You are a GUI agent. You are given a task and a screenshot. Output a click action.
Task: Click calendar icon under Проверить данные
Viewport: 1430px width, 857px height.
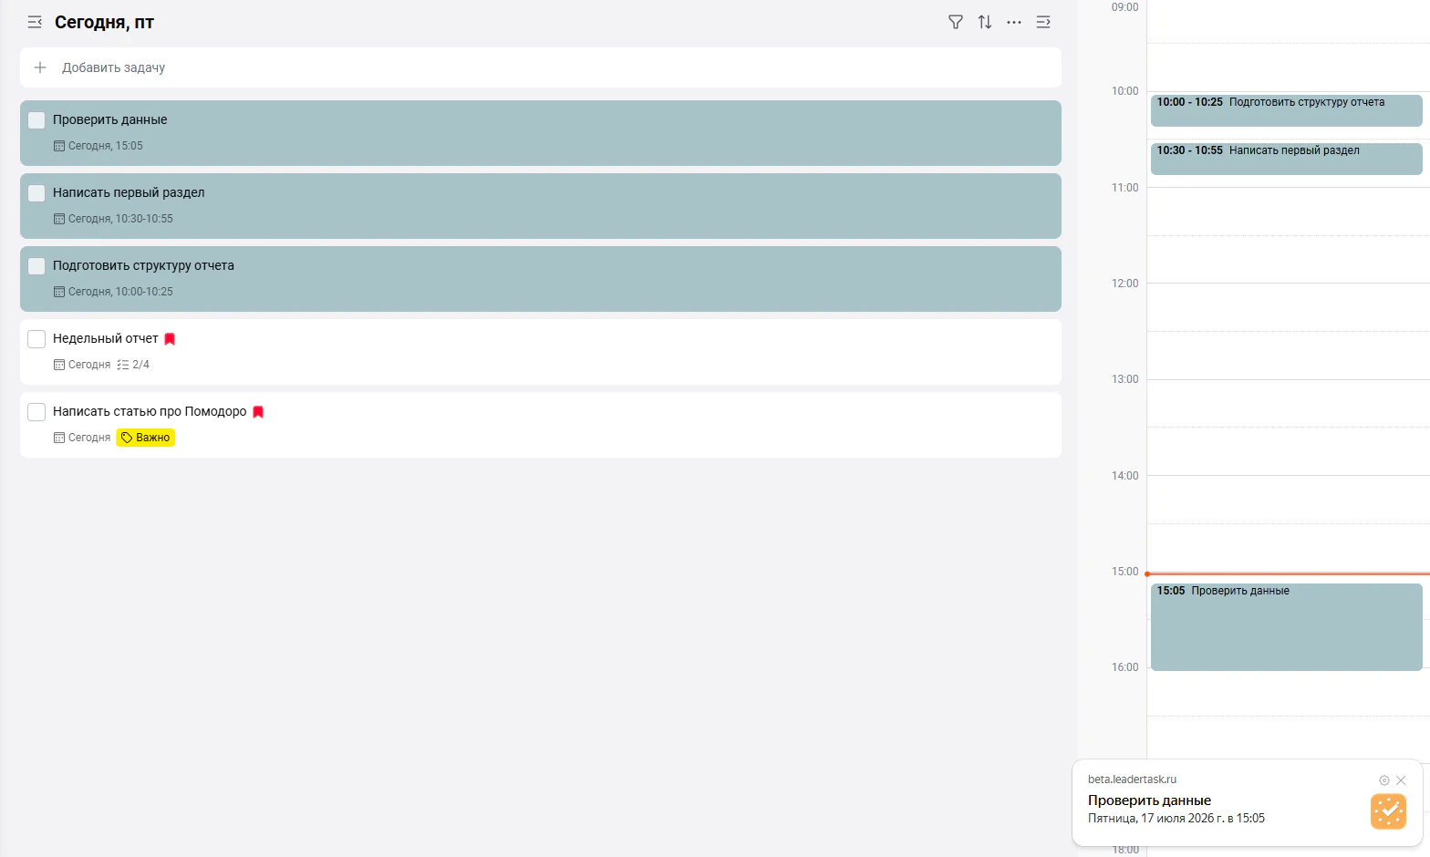59,146
